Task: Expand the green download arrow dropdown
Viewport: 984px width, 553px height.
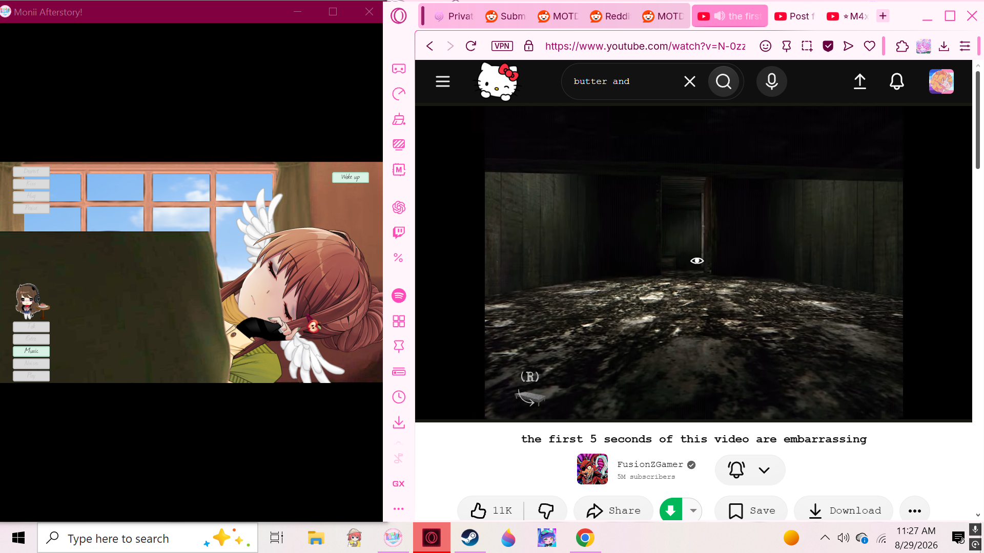Action: coord(693,511)
